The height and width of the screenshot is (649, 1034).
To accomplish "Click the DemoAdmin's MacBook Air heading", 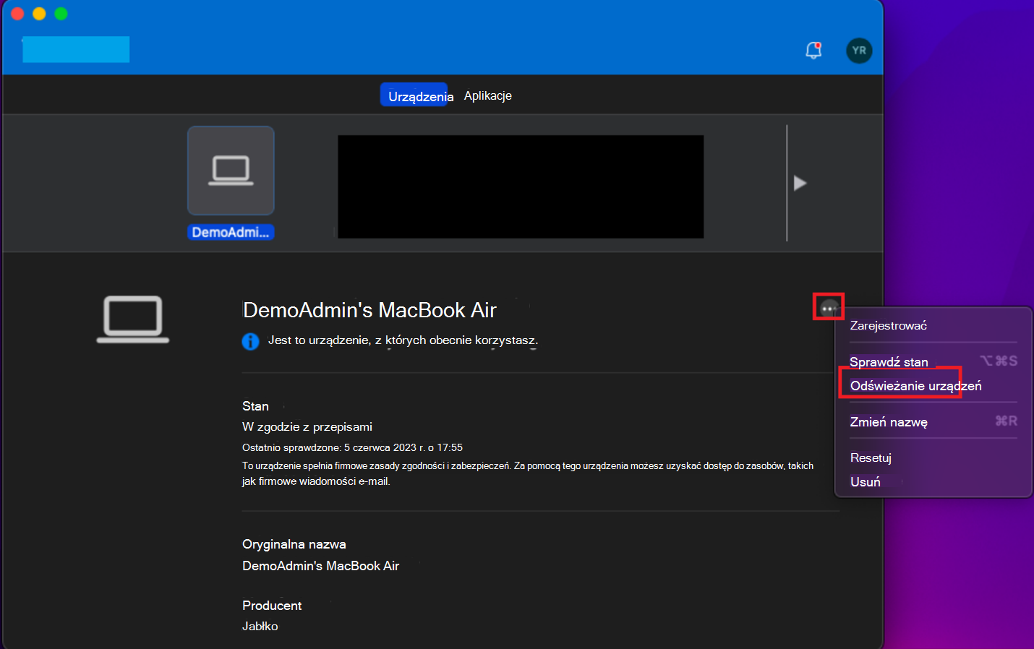I will coord(369,310).
